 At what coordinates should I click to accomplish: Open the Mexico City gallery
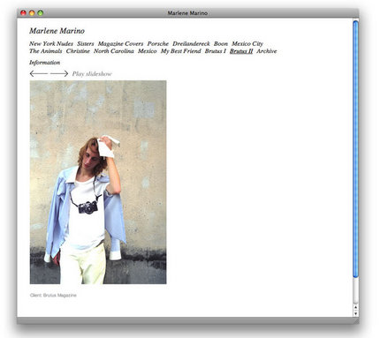tap(247, 43)
